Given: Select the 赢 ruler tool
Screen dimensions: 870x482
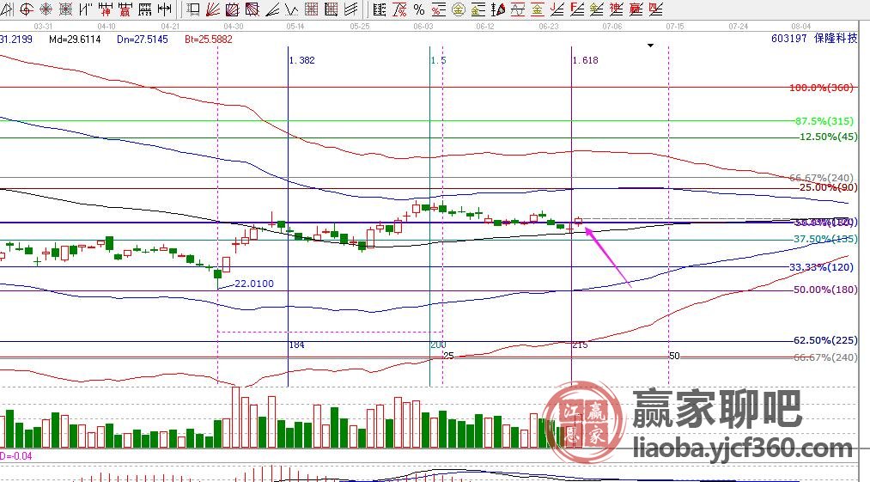Looking at the screenshot, I should 125,9.
